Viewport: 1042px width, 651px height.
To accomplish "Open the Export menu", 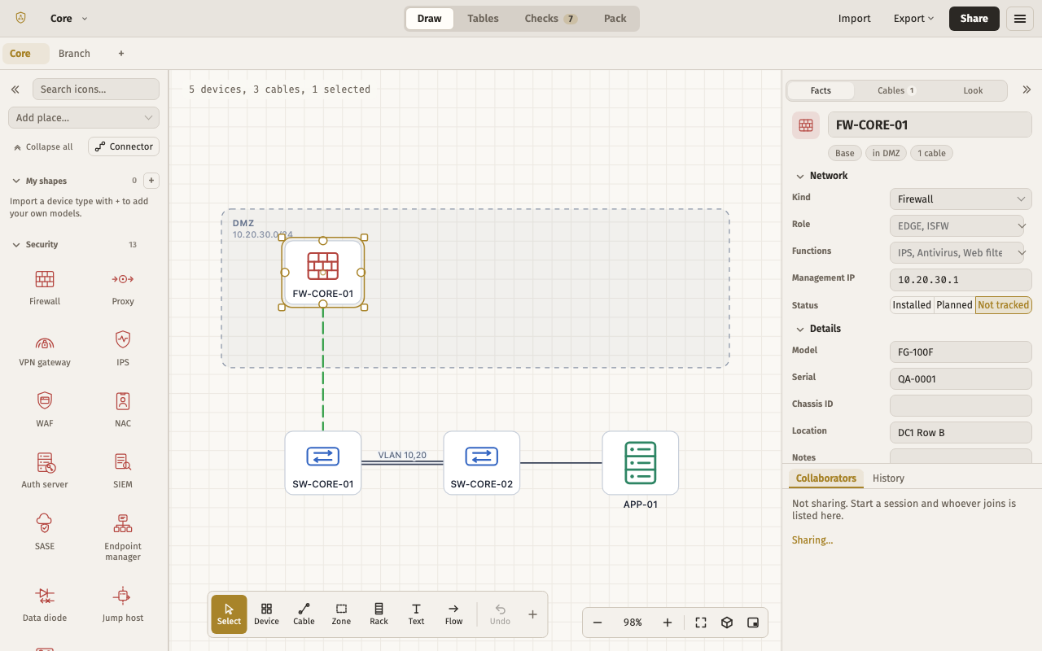I will pyautogui.click(x=913, y=19).
